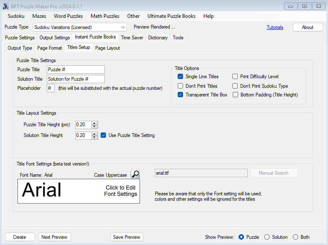Select Instant Puzzle Books tab
The width and height of the screenshot is (328, 245).
[95, 37]
